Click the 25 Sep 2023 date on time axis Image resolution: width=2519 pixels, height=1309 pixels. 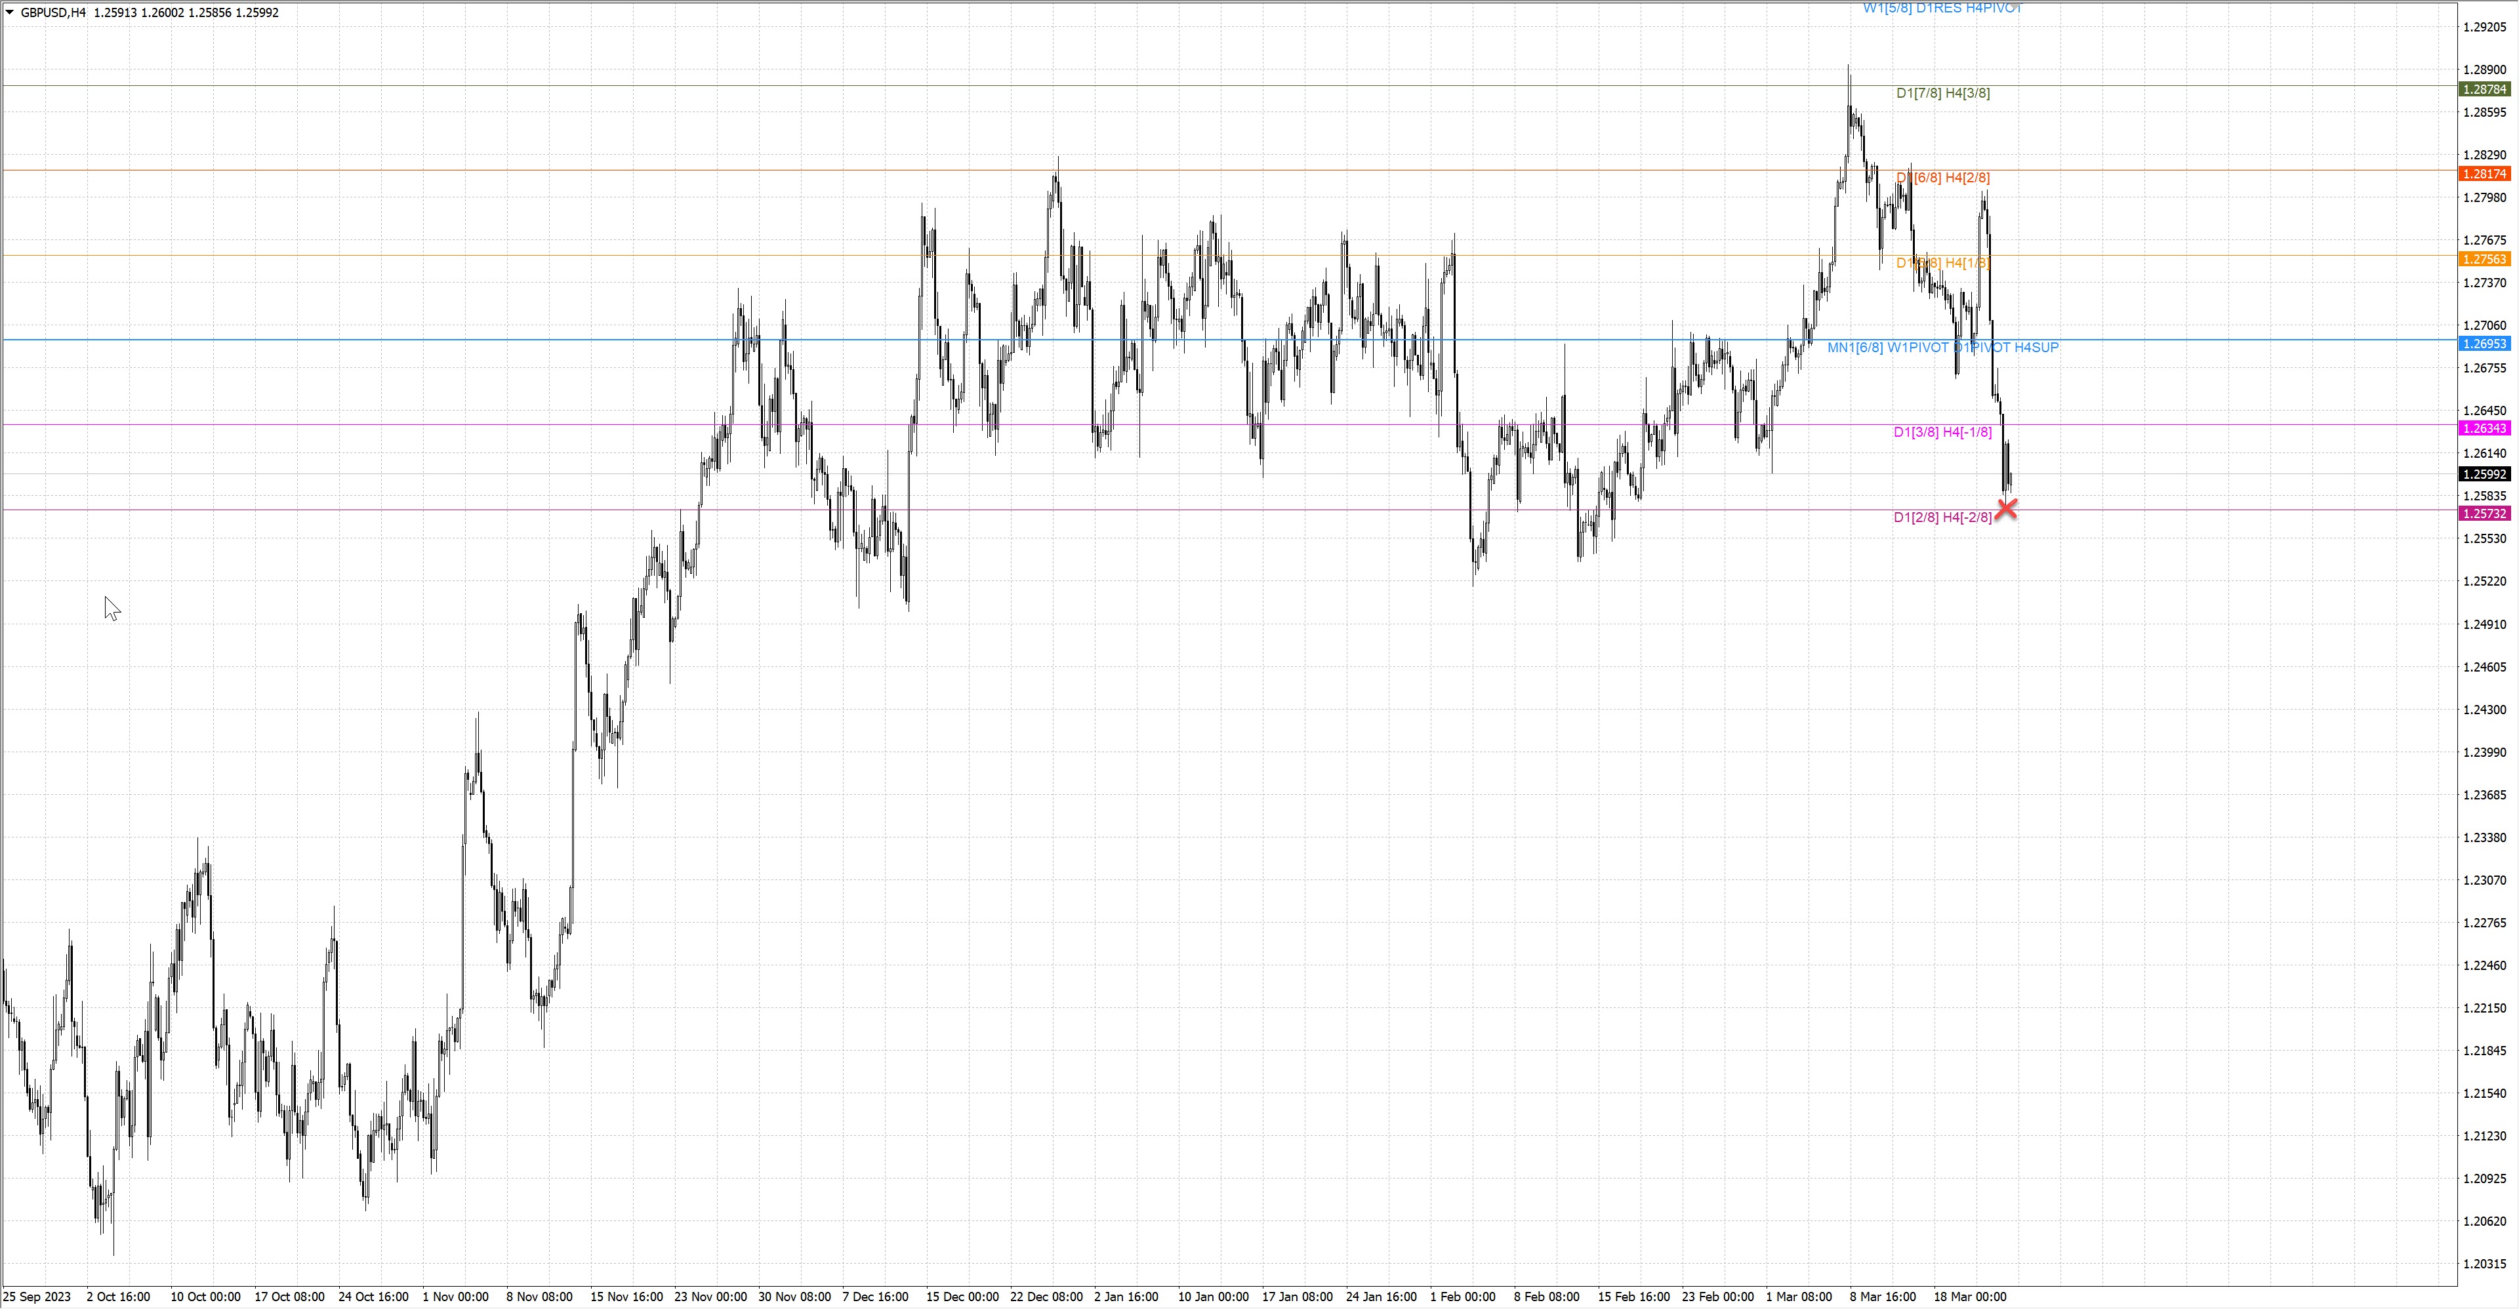[x=37, y=1297]
